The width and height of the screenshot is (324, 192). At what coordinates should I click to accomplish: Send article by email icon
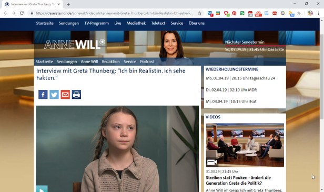(65, 95)
